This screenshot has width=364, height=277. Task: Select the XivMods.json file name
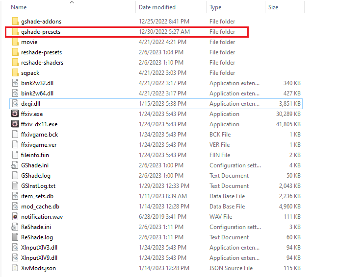click(x=39, y=268)
